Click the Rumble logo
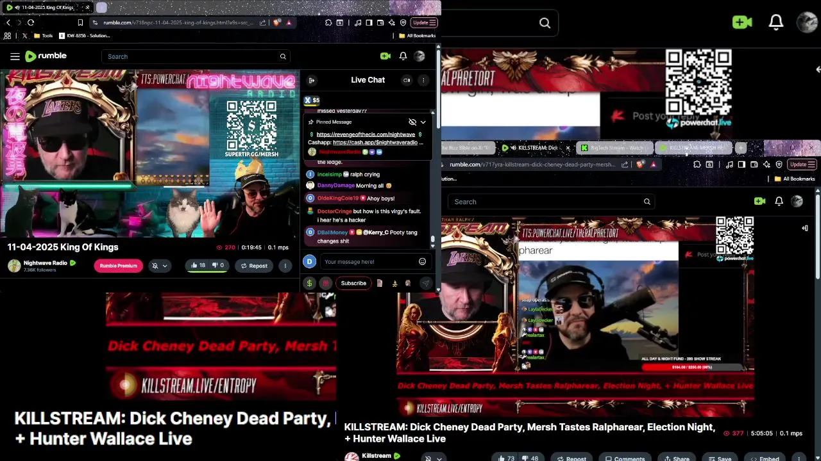 click(x=46, y=56)
